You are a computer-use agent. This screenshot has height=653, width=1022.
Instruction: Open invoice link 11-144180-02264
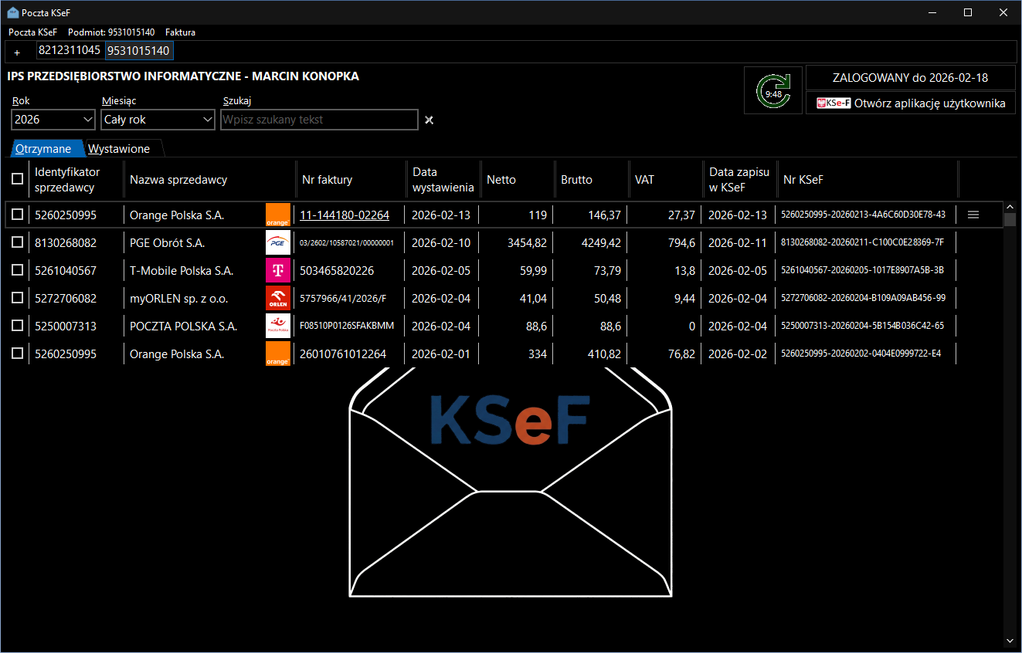345,215
